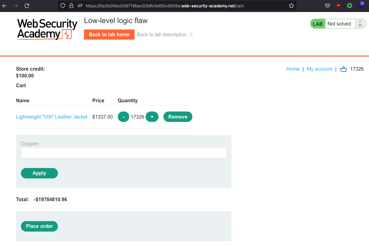Reload the current page
Image resolution: width=369 pixels, height=246 pixels.
pos(27,6)
